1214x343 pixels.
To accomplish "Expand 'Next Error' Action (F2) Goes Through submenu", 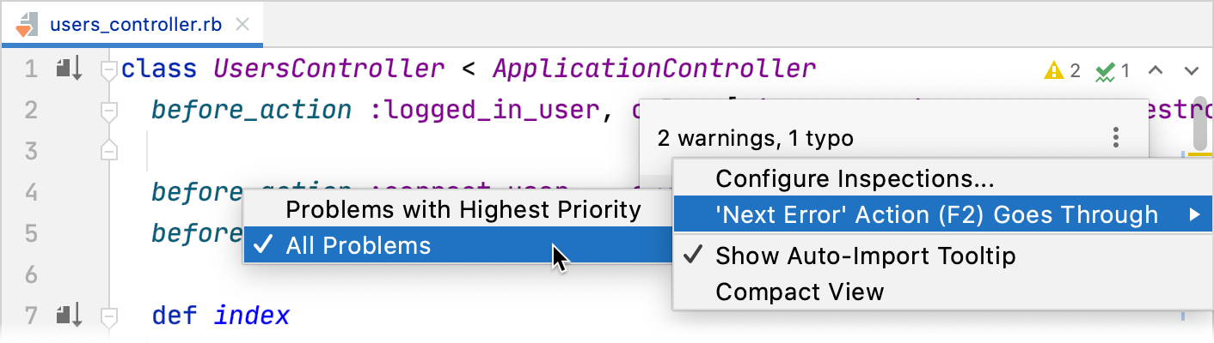I will click(x=936, y=214).
